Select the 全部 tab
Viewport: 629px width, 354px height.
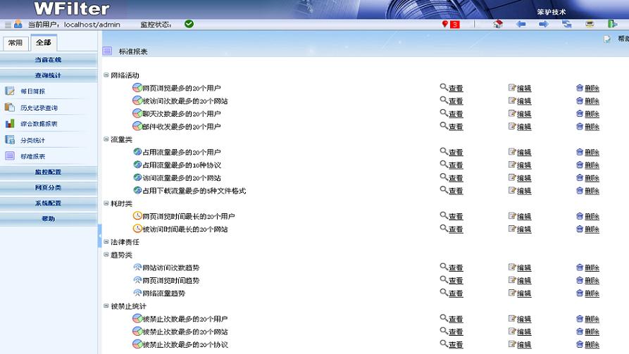tap(43, 43)
